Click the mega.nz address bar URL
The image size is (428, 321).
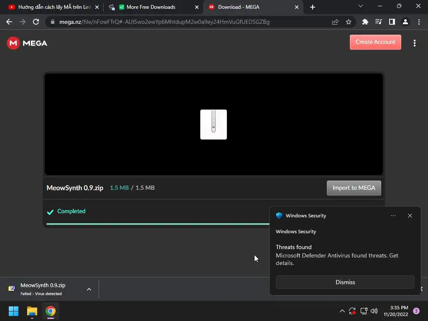click(164, 22)
